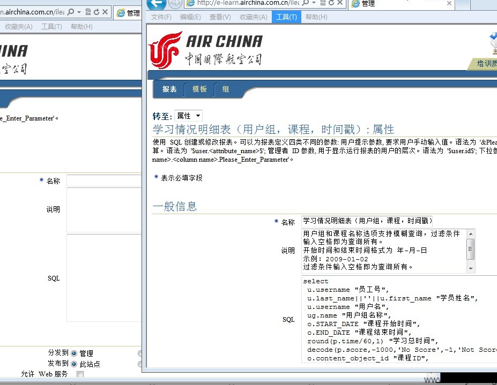Close the 管理 tab in front window

pos(449,4)
